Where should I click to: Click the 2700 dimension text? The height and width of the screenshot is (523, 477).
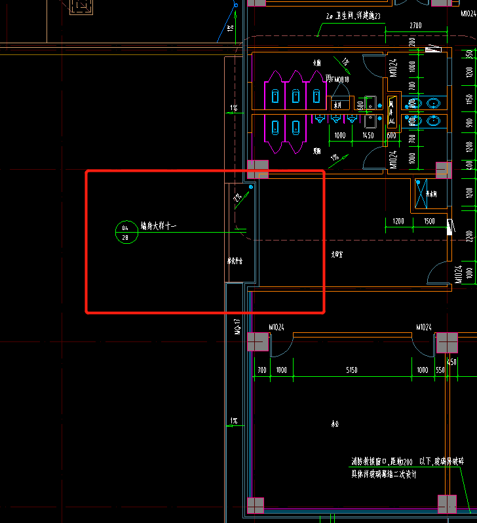tap(415, 26)
